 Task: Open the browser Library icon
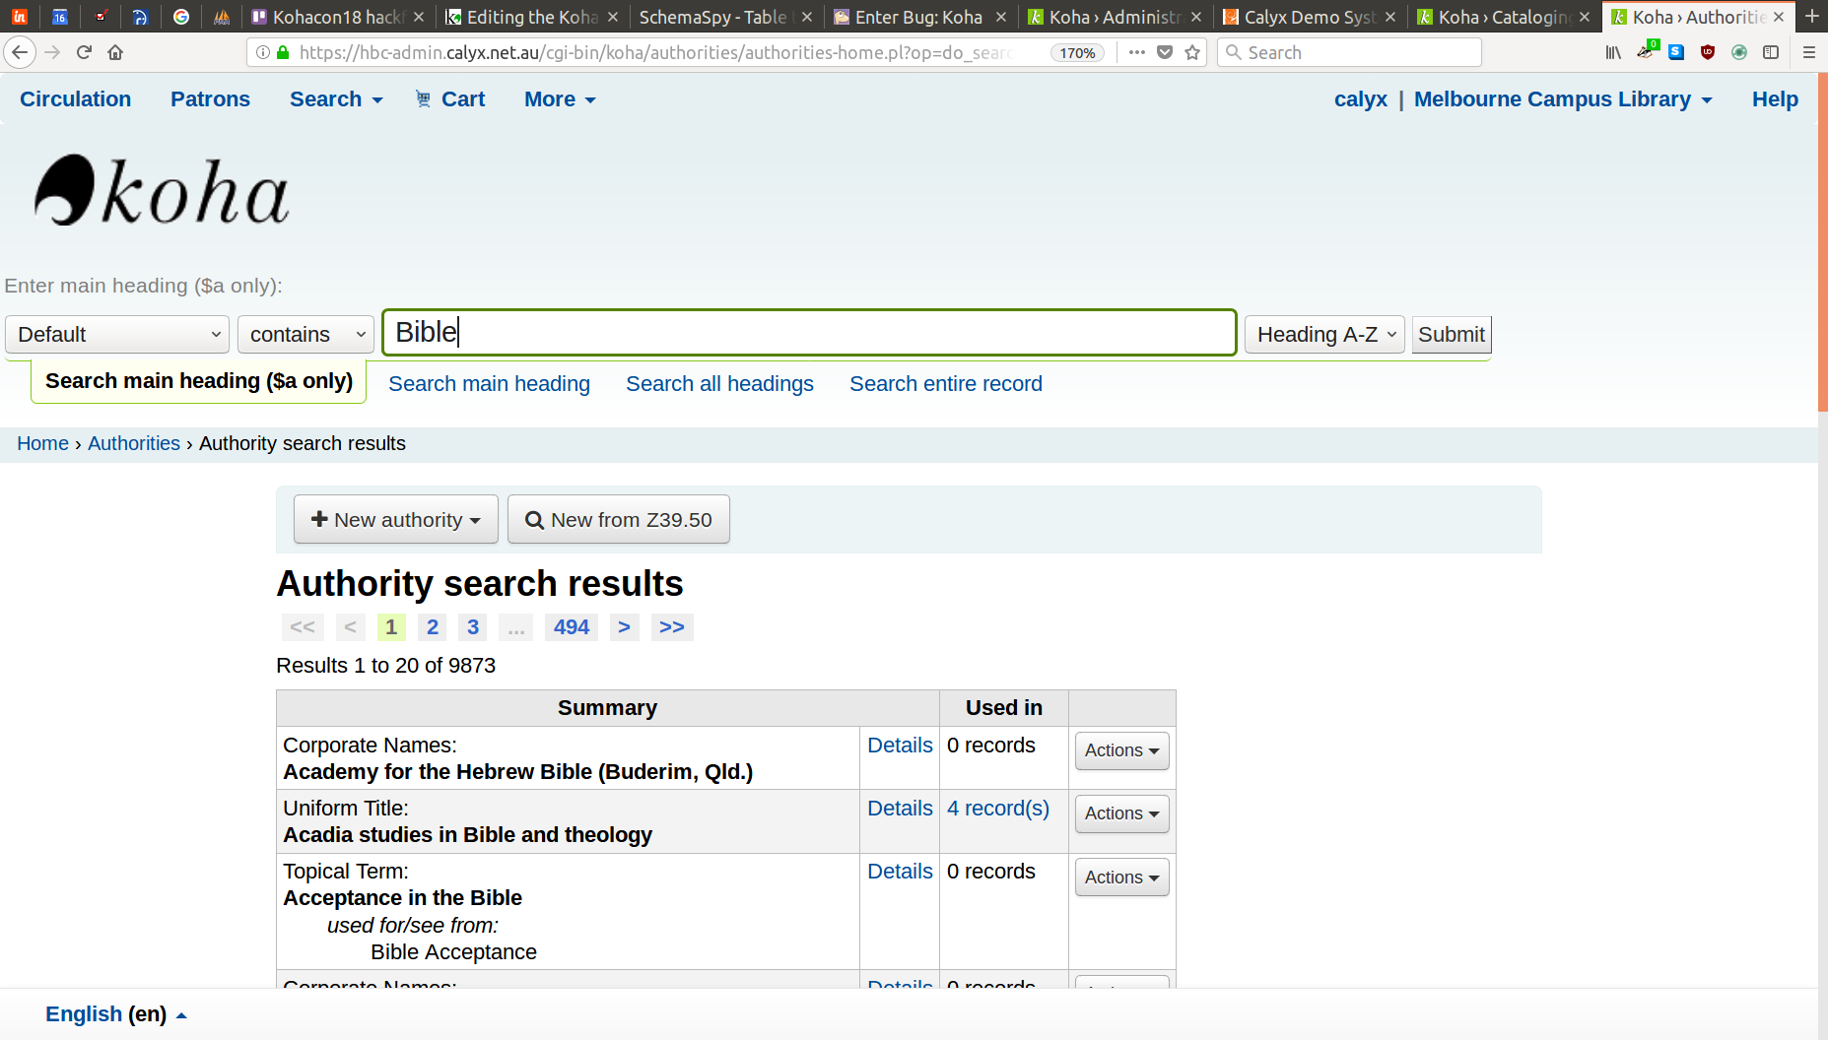click(x=1612, y=52)
